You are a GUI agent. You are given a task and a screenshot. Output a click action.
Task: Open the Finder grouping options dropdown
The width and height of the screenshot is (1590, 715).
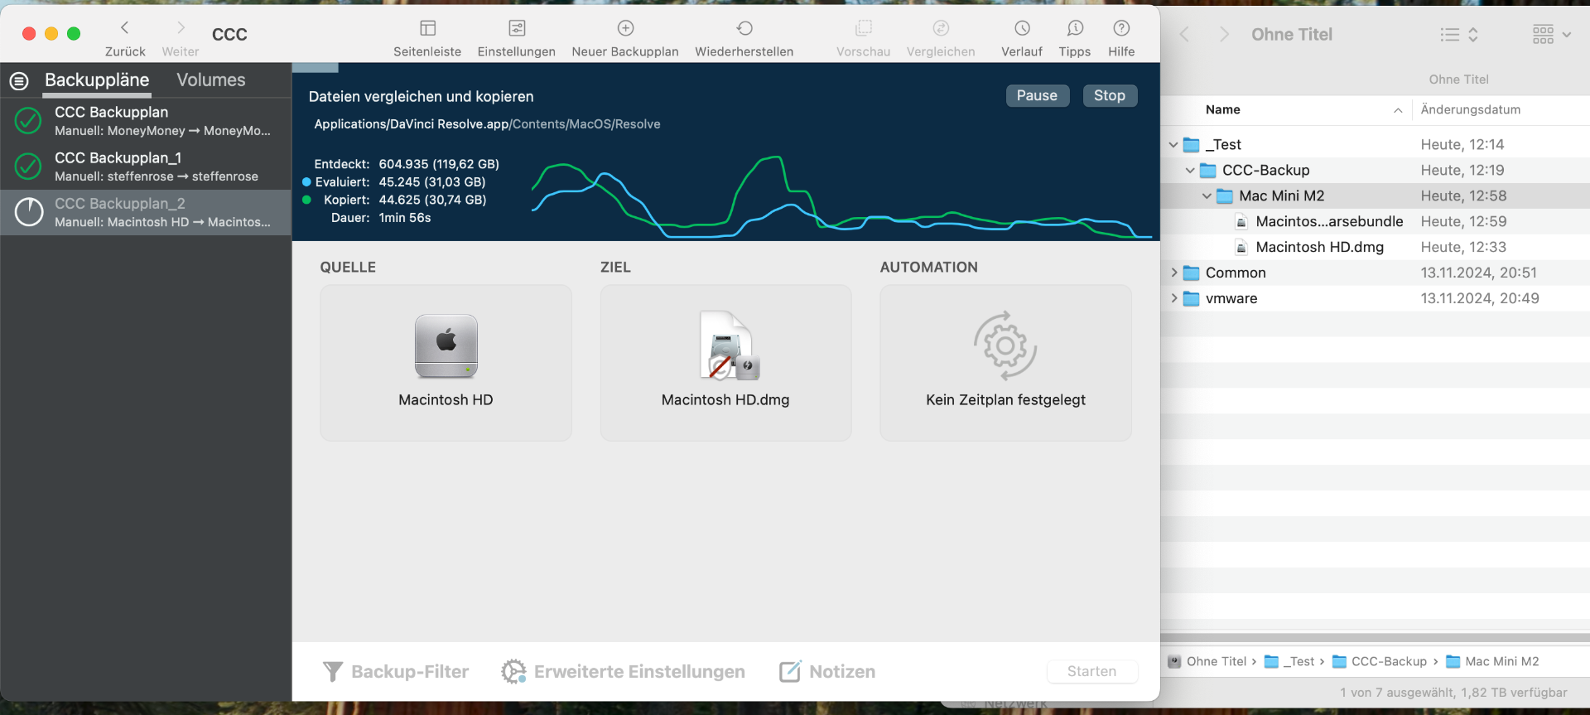1551,34
